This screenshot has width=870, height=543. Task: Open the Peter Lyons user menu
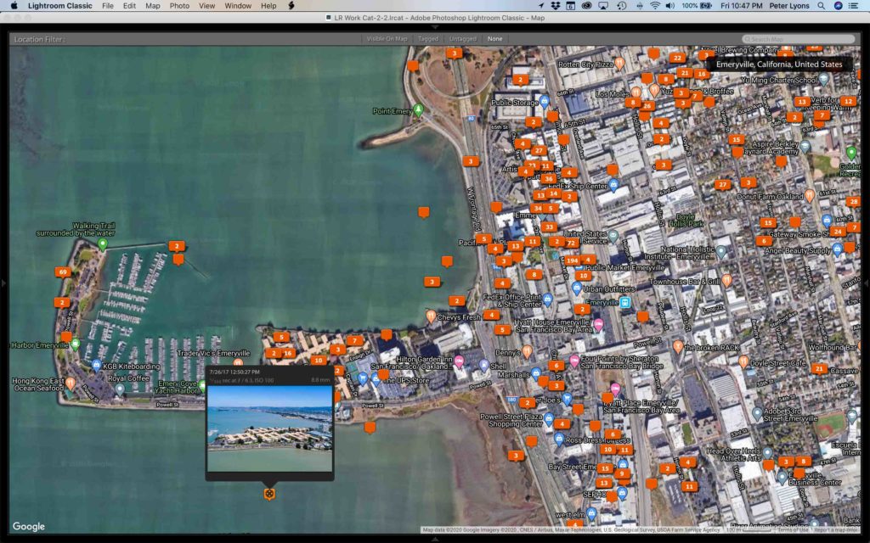click(789, 6)
